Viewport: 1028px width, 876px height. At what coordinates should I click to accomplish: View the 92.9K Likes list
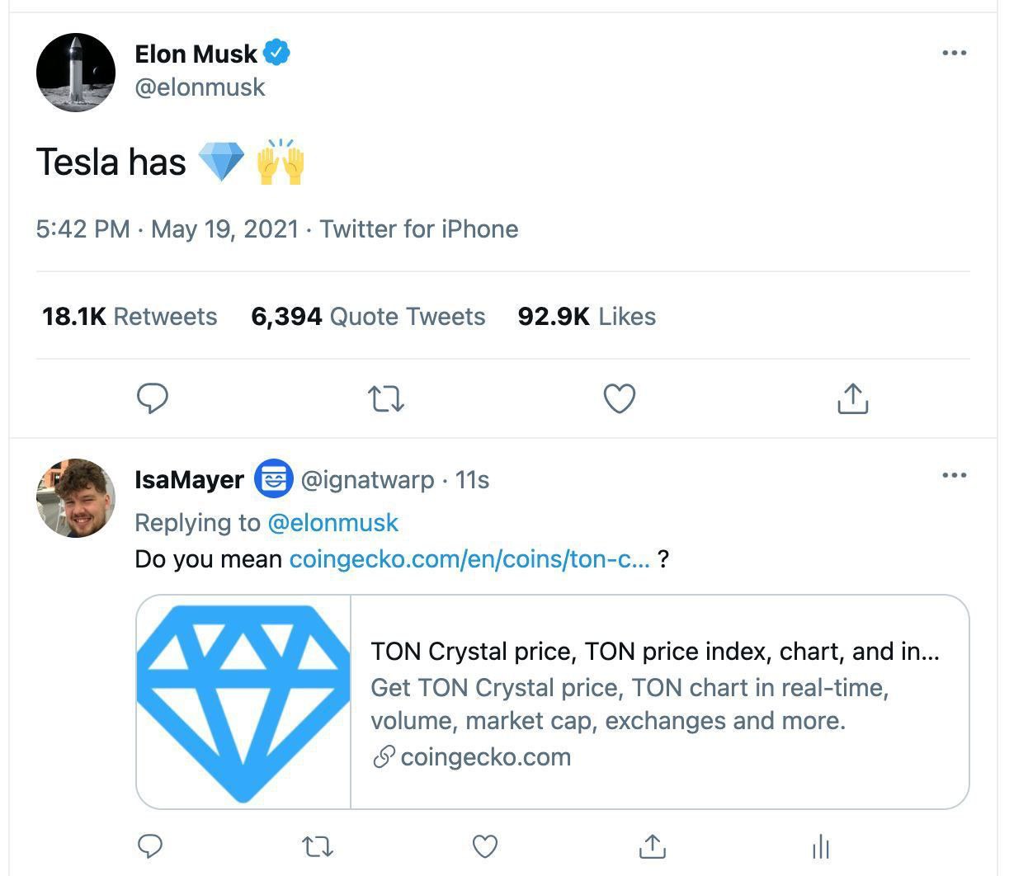[587, 317]
